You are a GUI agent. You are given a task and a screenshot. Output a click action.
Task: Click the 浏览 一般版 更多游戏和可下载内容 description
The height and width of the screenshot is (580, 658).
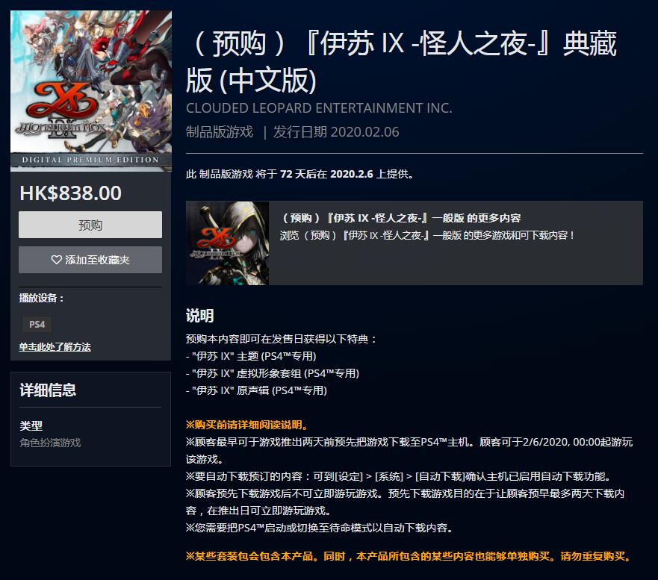426,235
